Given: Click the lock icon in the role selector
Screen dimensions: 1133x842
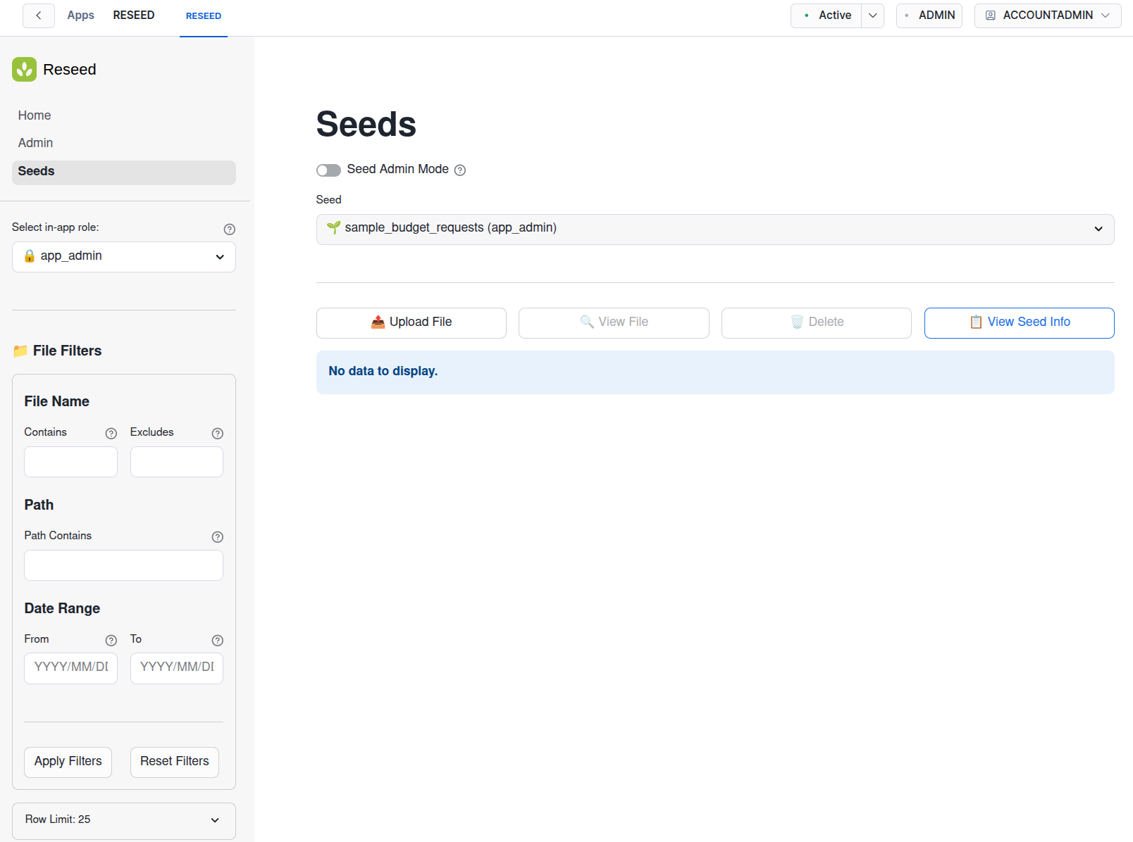Looking at the screenshot, I should pos(30,256).
